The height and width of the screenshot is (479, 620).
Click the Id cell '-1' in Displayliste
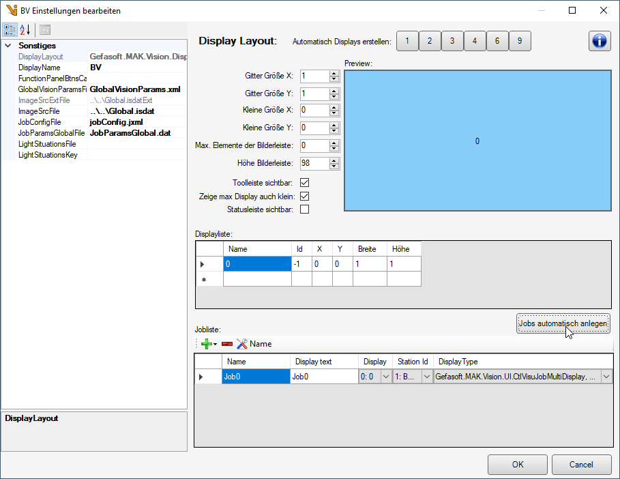(x=301, y=264)
